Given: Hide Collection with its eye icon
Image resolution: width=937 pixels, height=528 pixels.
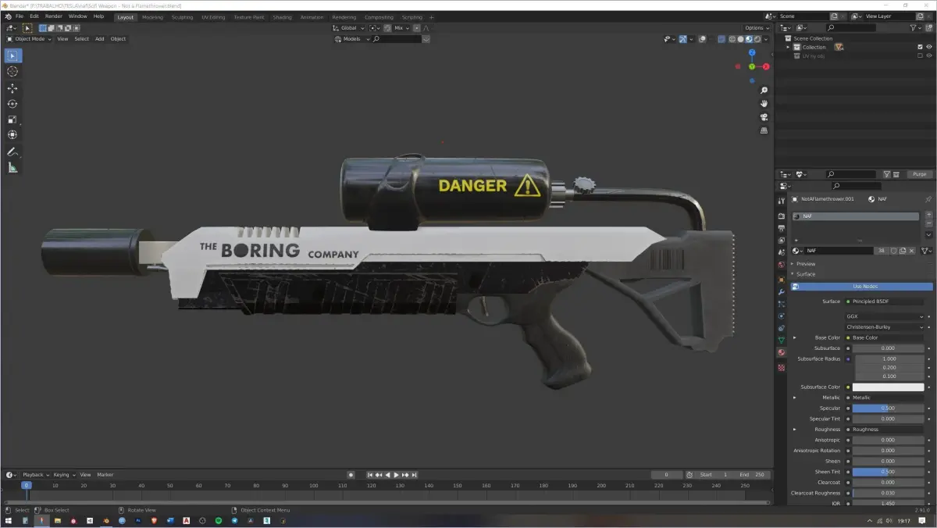Looking at the screenshot, I should coord(928,47).
